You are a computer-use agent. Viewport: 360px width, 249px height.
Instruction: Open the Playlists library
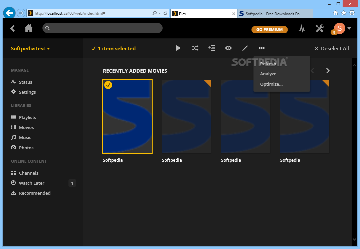27,117
